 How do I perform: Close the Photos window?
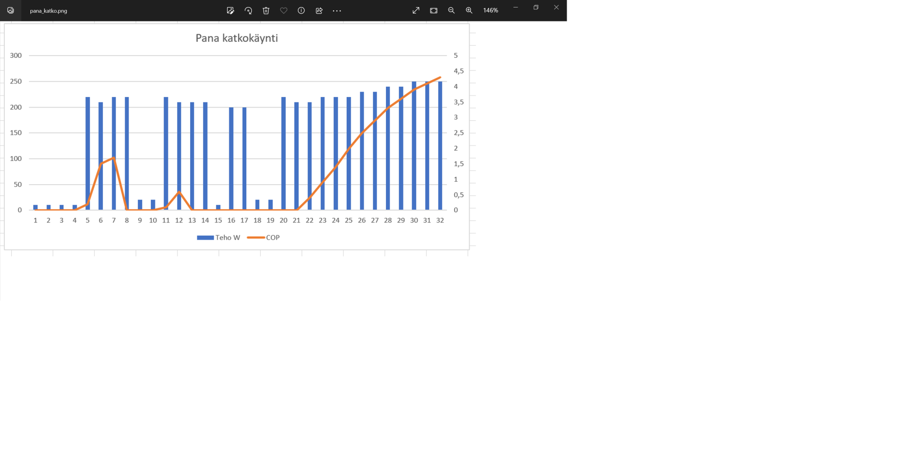pos(556,7)
